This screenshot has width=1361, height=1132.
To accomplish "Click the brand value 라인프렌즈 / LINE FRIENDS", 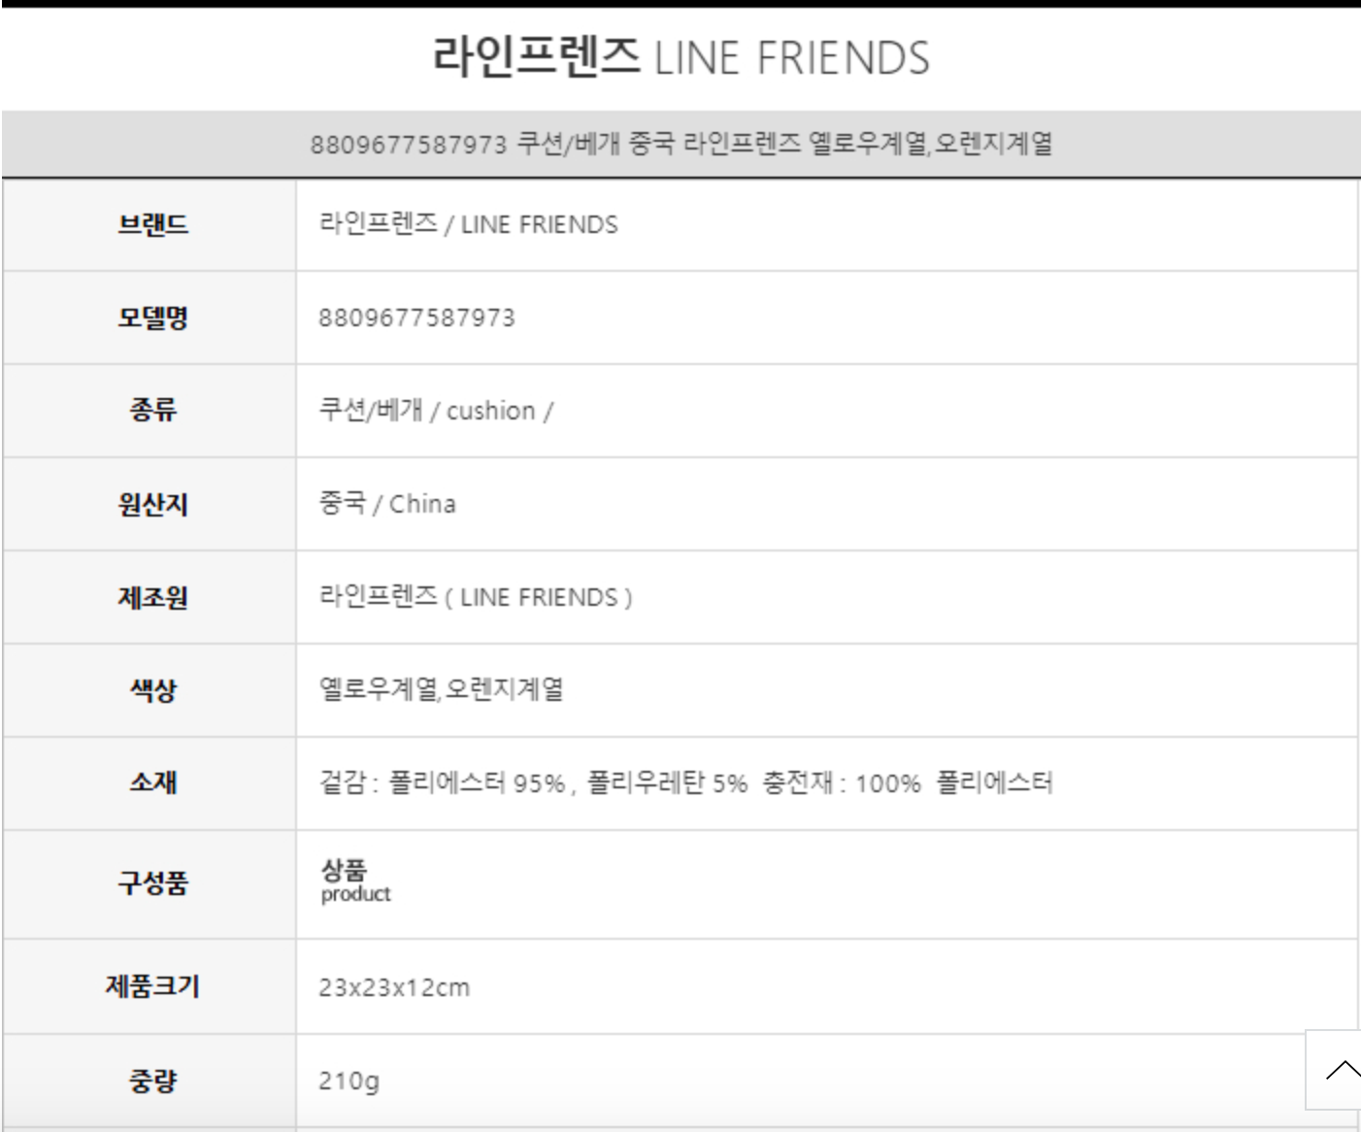I will pyautogui.click(x=468, y=225).
